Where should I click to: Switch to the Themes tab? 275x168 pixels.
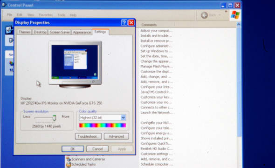coord(24,32)
